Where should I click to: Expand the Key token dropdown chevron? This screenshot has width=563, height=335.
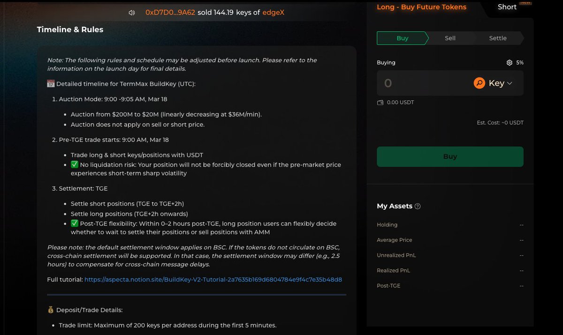point(510,83)
